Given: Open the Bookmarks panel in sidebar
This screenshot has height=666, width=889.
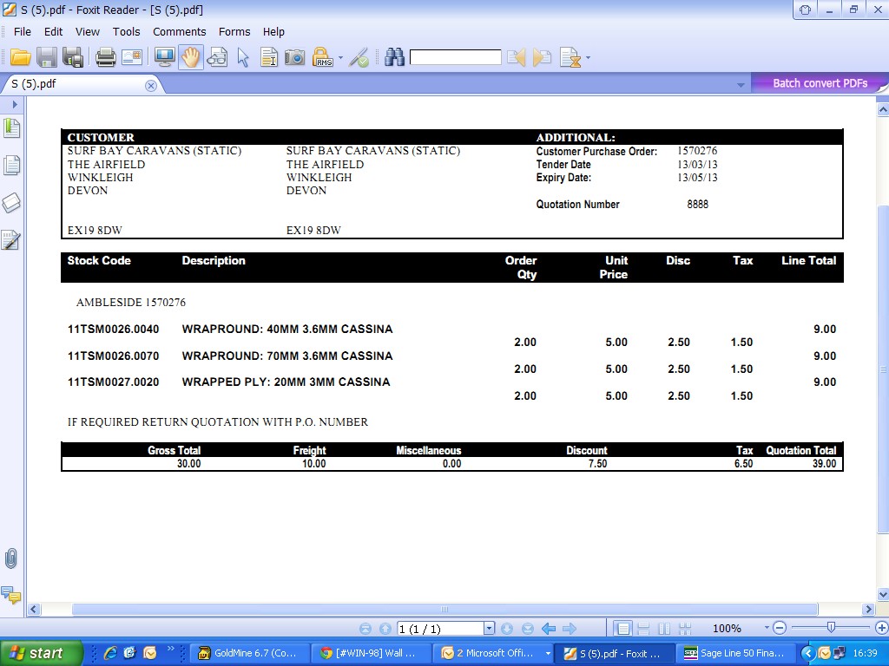Looking at the screenshot, I should (11, 129).
